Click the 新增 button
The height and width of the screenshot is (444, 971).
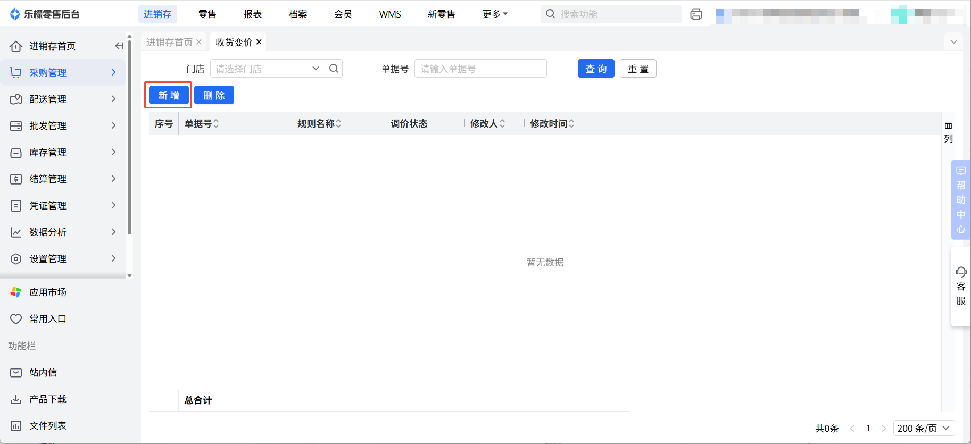pos(169,96)
